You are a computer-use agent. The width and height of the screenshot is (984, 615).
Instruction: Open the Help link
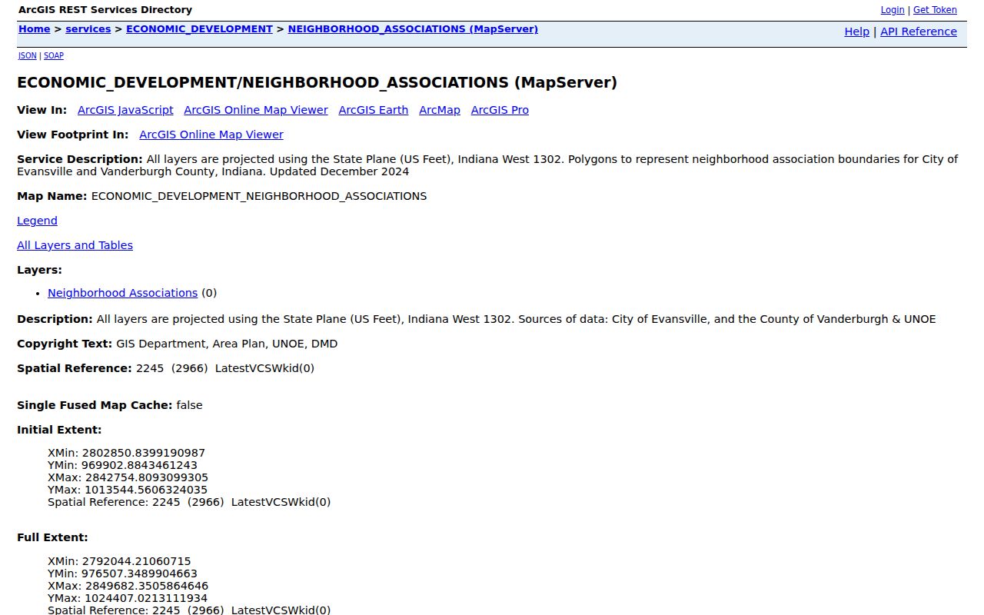(856, 32)
